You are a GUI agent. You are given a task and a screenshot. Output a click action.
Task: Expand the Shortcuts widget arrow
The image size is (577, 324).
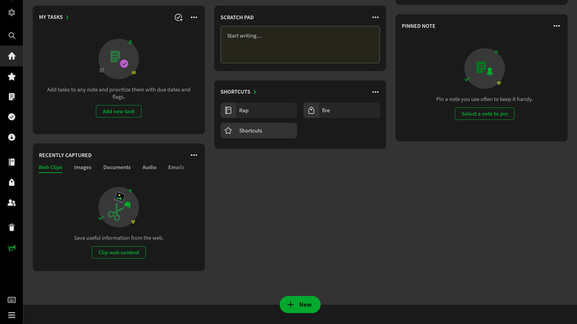[x=255, y=92]
